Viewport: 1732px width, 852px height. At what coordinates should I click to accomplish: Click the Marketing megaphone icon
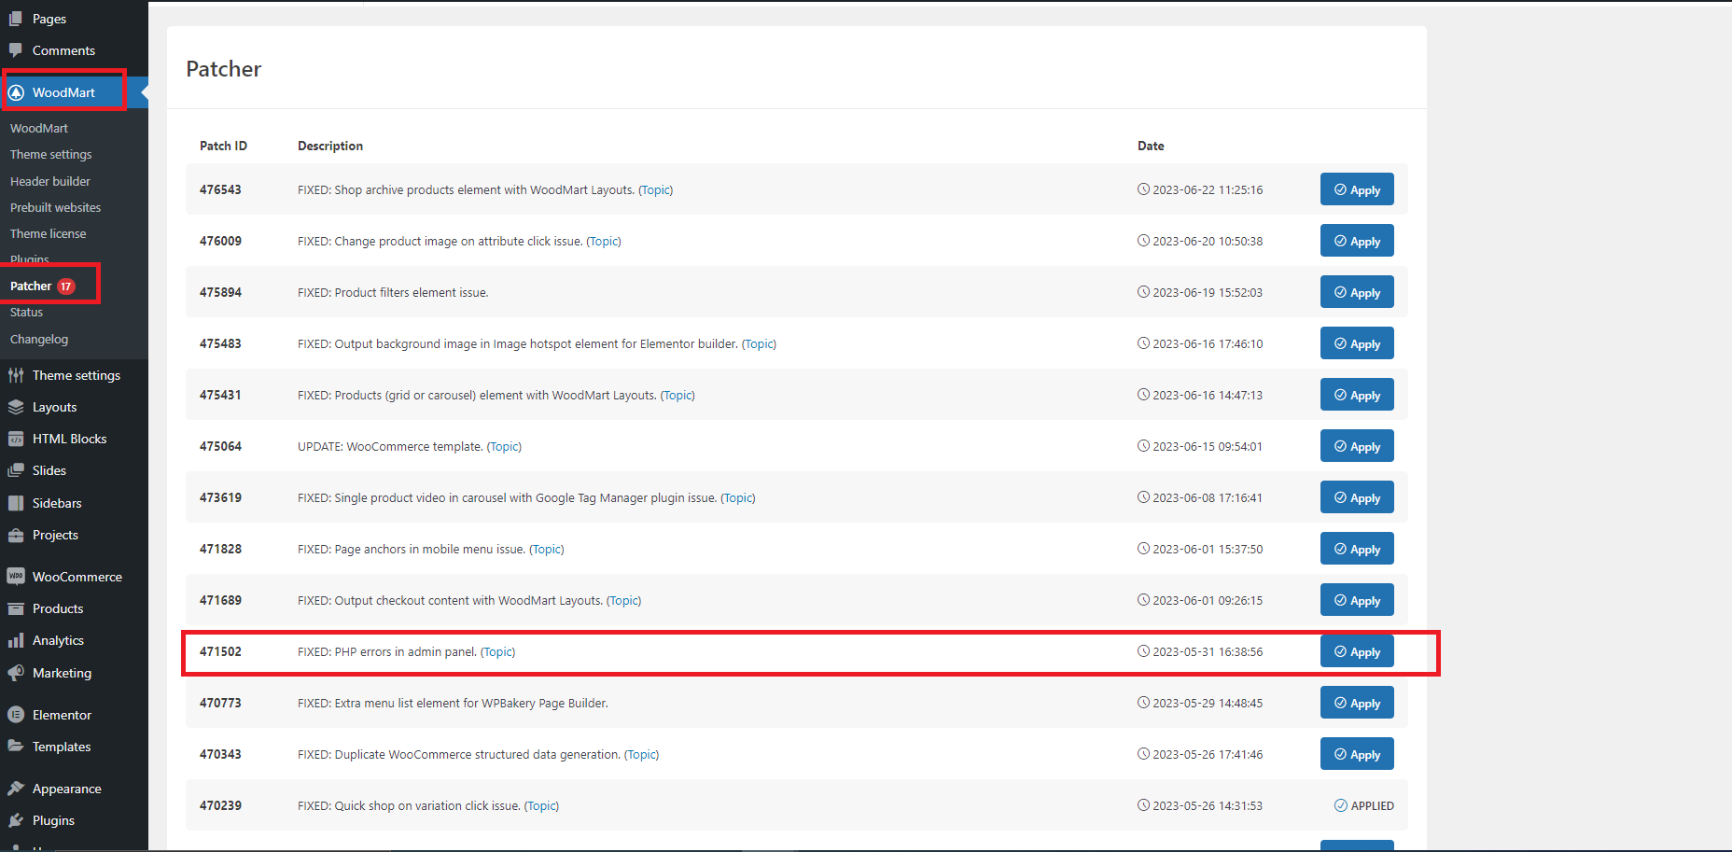coord(16,673)
